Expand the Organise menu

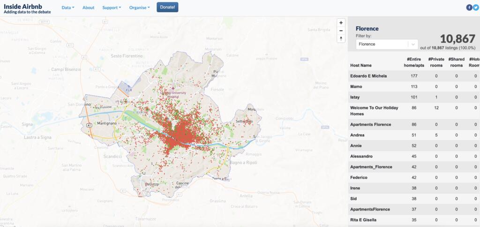tap(140, 8)
